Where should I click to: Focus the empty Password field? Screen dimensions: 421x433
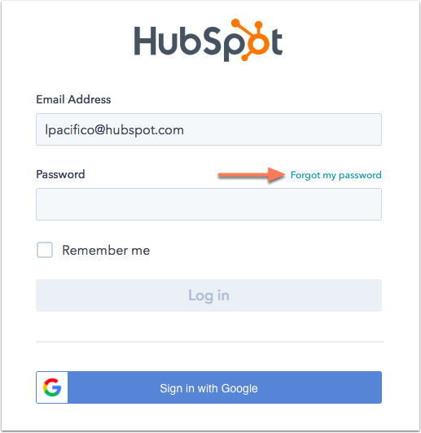pyautogui.click(x=208, y=204)
